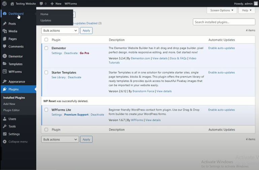Click Howdy, admin account text
The width and height of the screenshot is (259, 170).
pyautogui.click(x=243, y=4)
